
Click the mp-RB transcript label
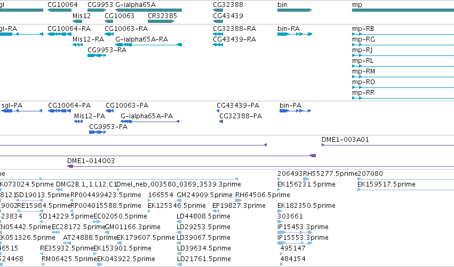tap(363, 29)
